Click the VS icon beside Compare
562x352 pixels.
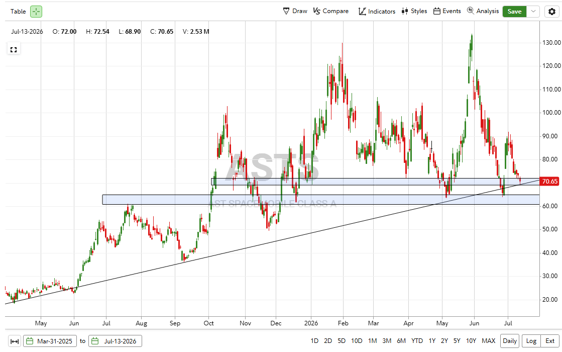pyautogui.click(x=316, y=11)
